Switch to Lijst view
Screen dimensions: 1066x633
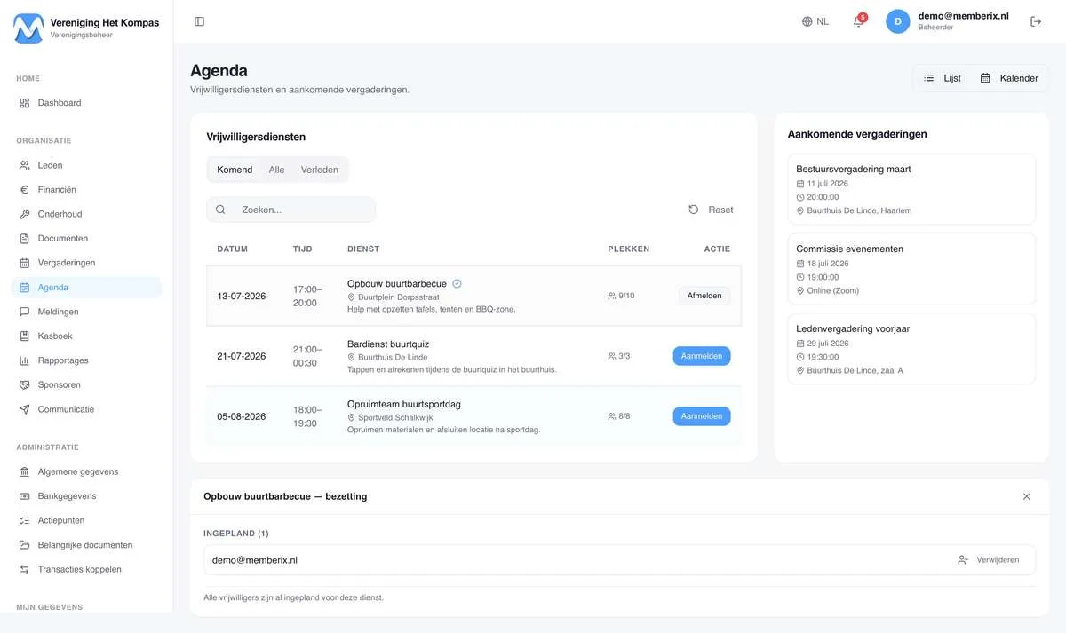coord(943,78)
